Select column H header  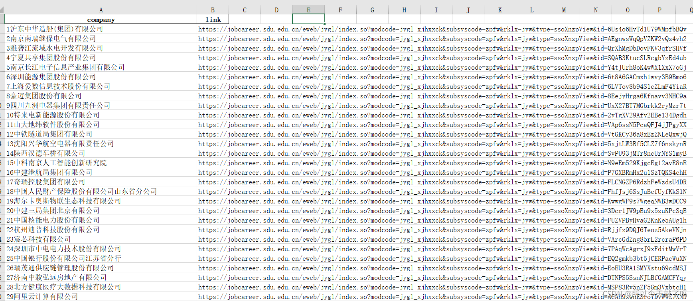[x=404, y=10]
